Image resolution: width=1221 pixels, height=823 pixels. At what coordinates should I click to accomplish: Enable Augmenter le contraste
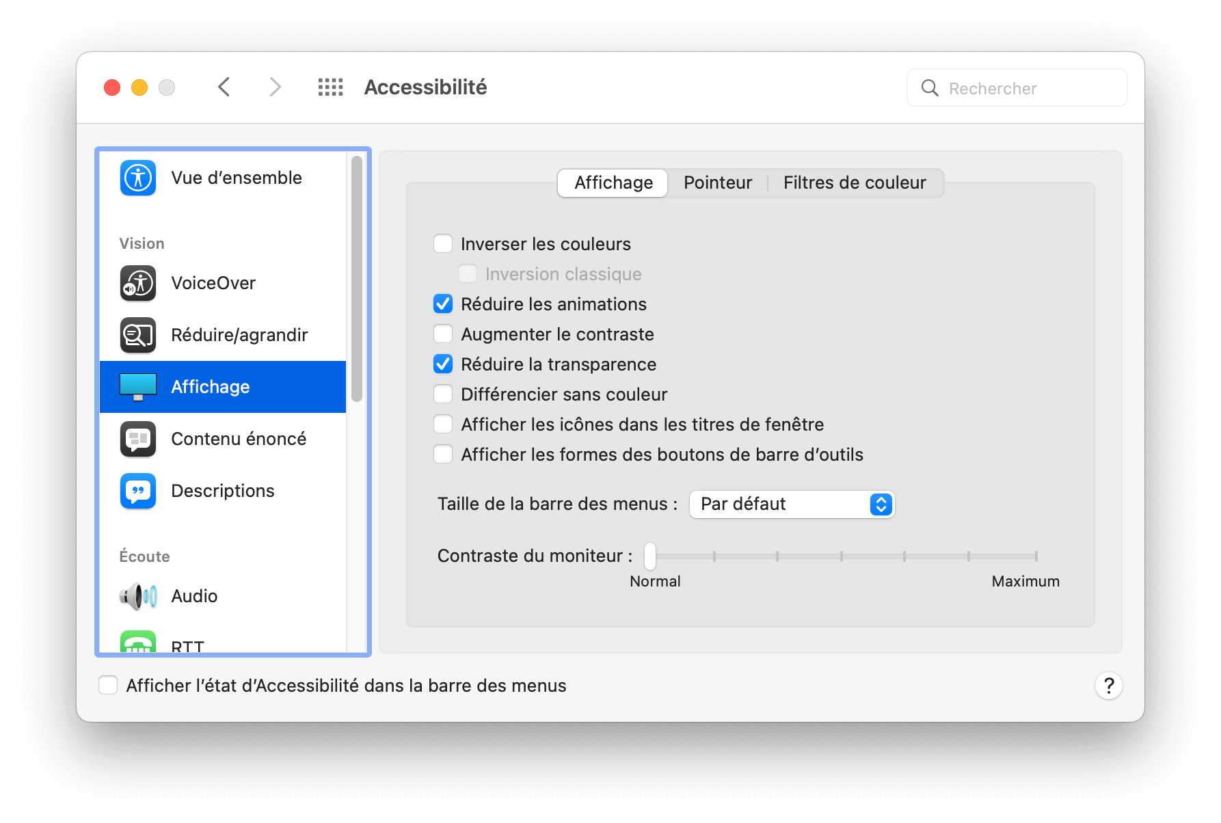[443, 334]
